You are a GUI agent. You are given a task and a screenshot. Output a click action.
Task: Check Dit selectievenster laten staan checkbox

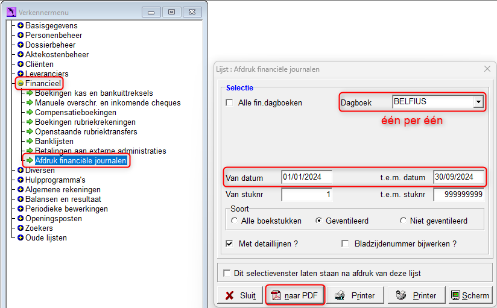(x=227, y=273)
